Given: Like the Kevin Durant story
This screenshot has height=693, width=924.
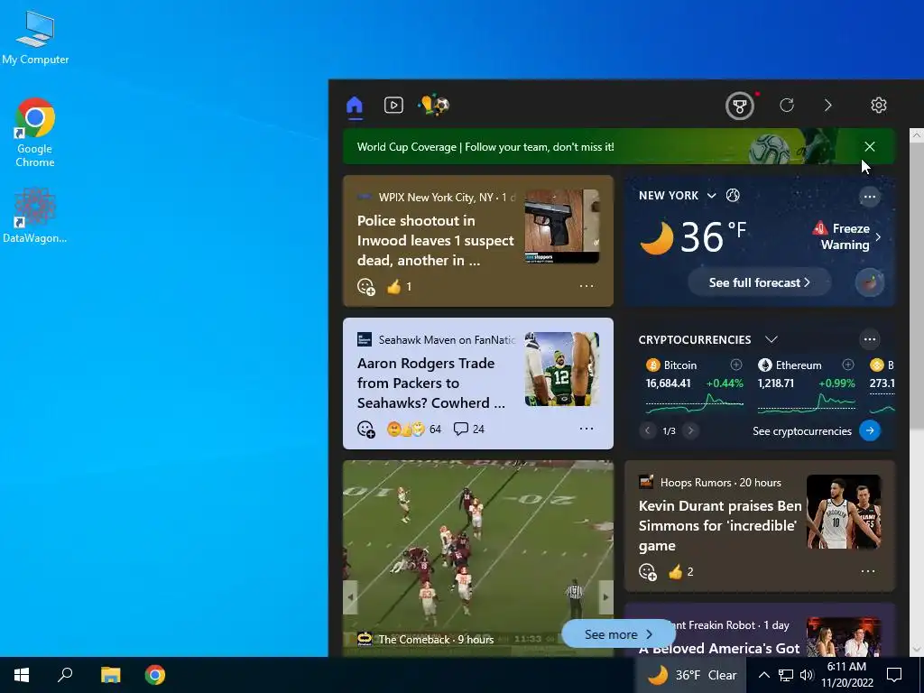Looking at the screenshot, I should coord(675,571).
